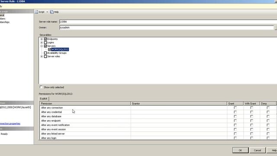The height and width of the screenshot is (156, 277).
Task: Open the Script dropdown arrow
Action: pyautogui.click(x=47, y=12)
